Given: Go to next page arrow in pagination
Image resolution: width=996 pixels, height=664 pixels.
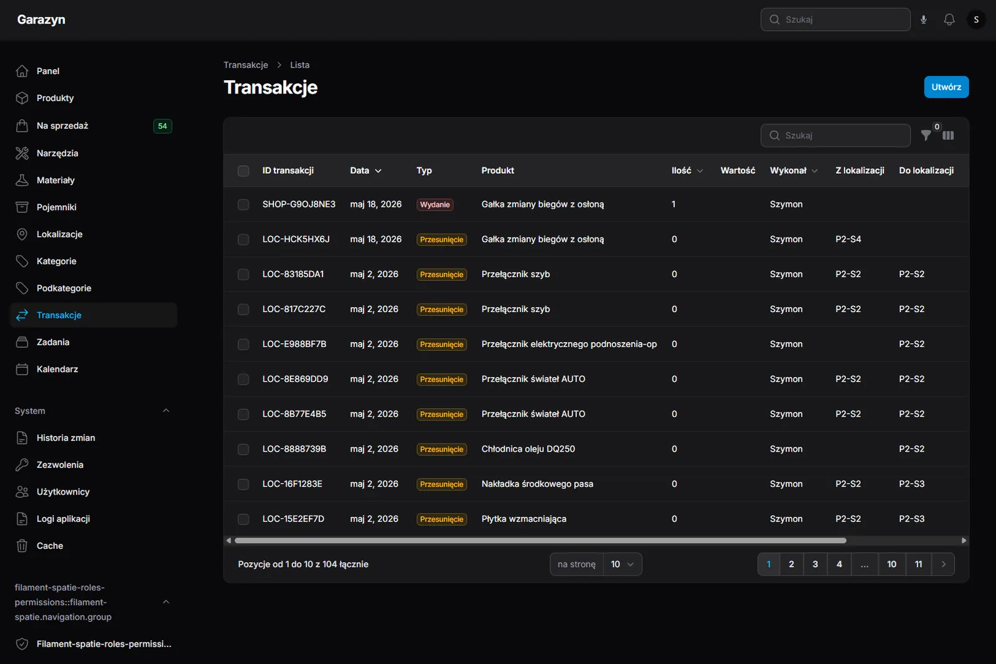Looking at the screenshot, I should (x=943, y=564).
